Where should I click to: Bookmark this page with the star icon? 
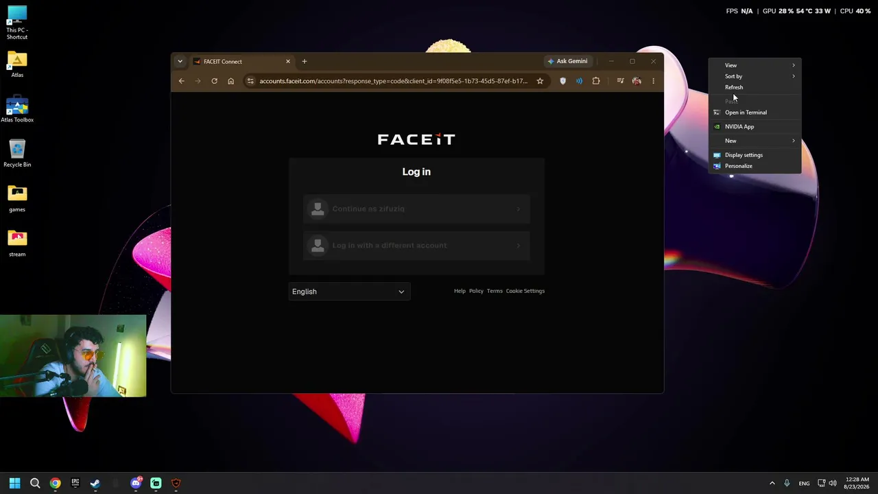540,81
